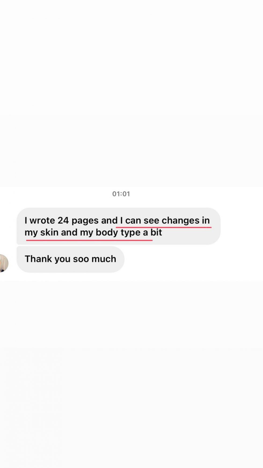
Task: Click the word "Thank" in second bubble
Action: click(38, 259)
